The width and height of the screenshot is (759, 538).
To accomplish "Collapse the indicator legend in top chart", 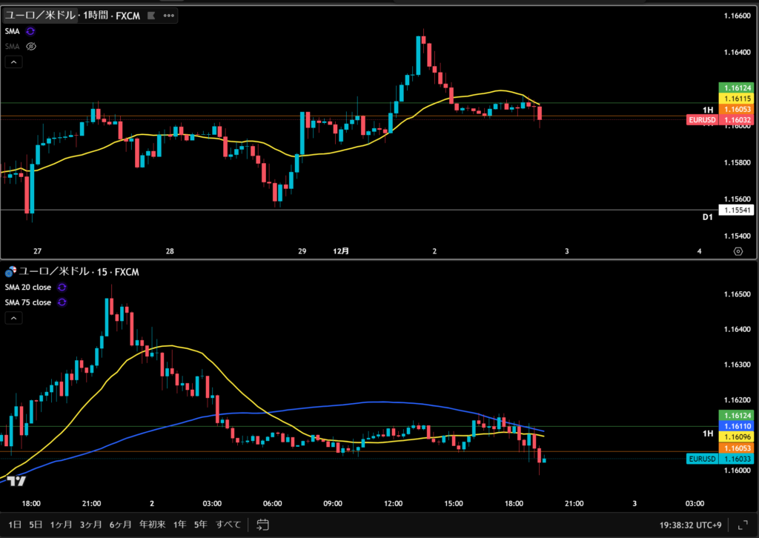I will [x=13, y=62].
